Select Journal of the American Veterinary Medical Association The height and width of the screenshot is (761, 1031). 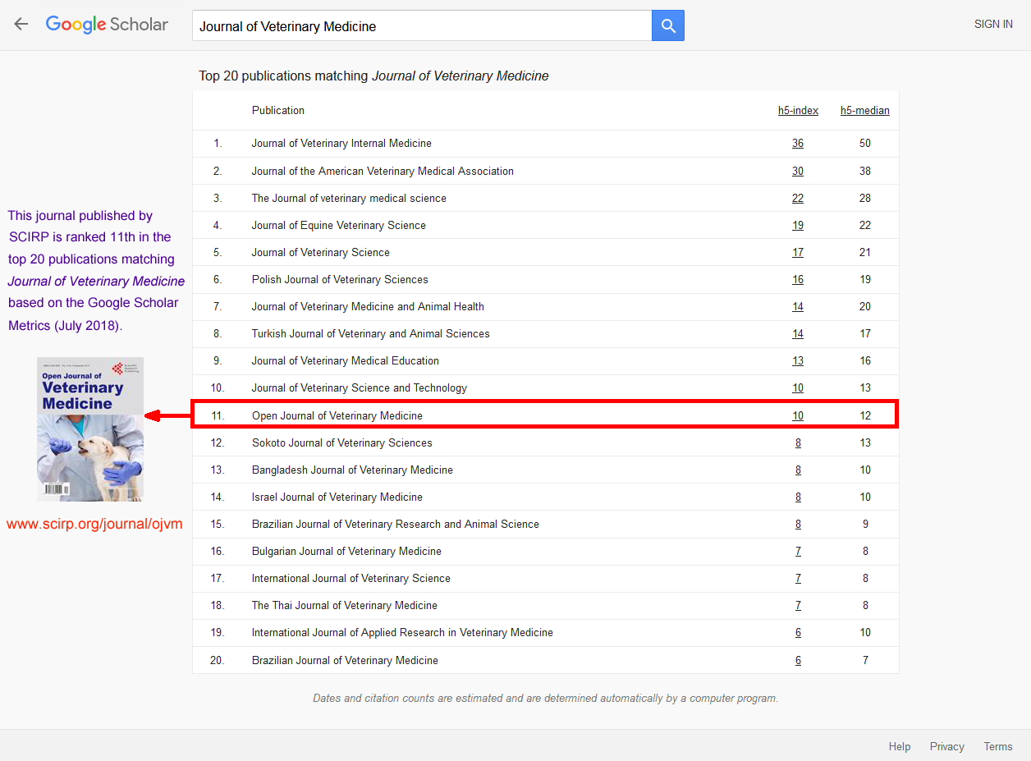[383, 172]
